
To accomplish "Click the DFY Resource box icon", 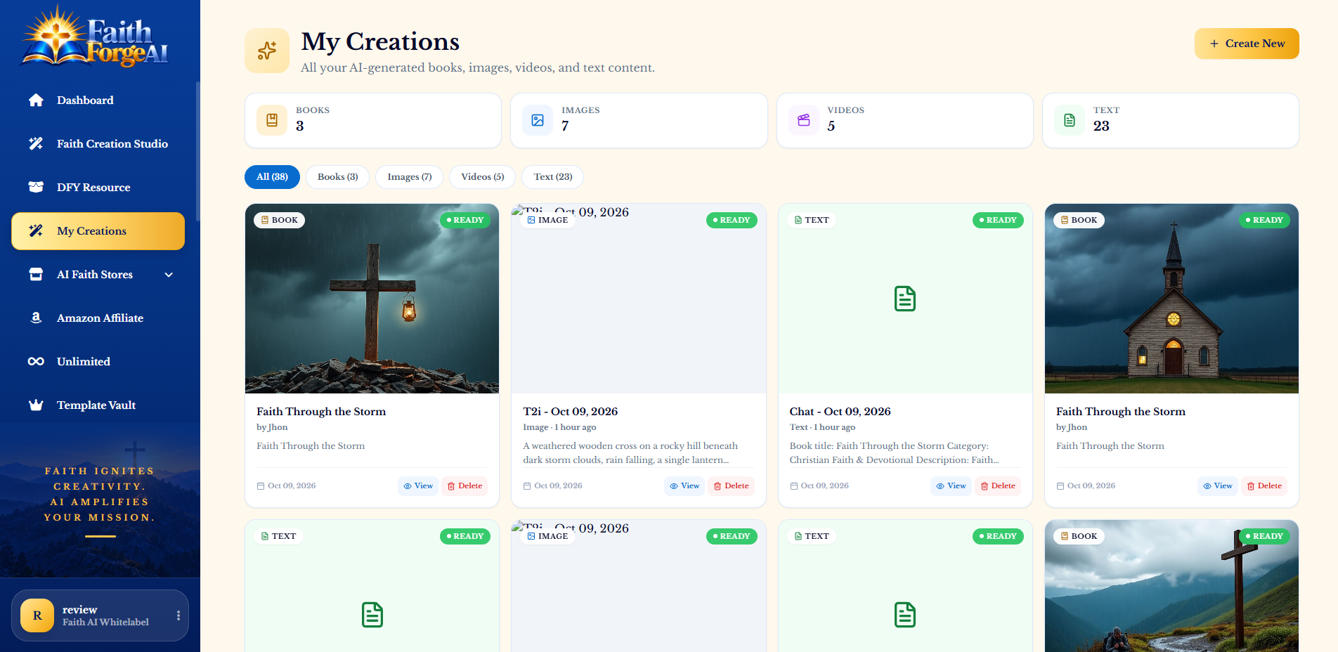I will coord(36,188).
